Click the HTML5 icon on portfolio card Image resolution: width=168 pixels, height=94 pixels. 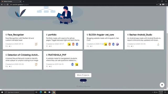click(x=73, y=44)
